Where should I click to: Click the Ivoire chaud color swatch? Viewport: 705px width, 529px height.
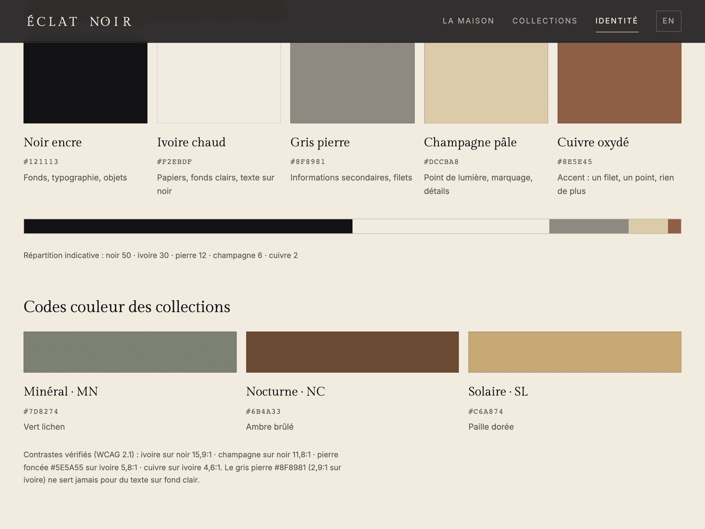(x=219, y=83)
